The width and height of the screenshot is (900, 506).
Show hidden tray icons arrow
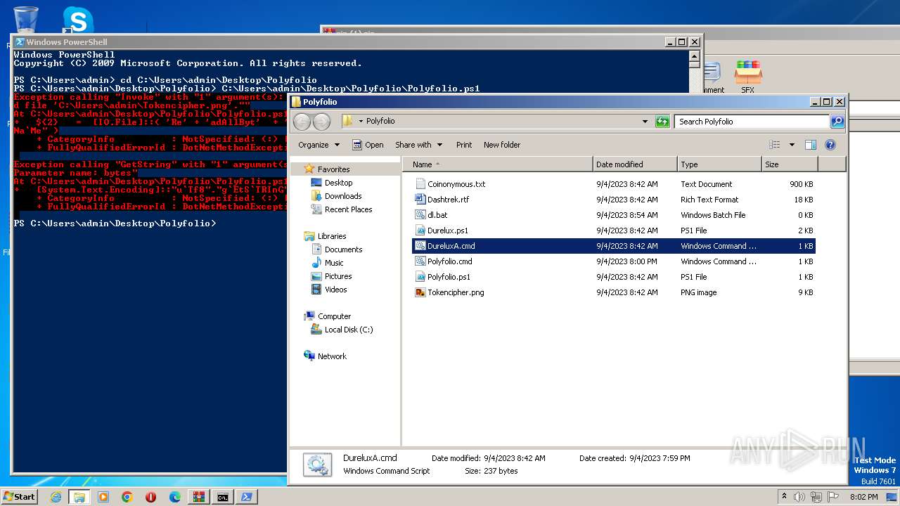785,496
